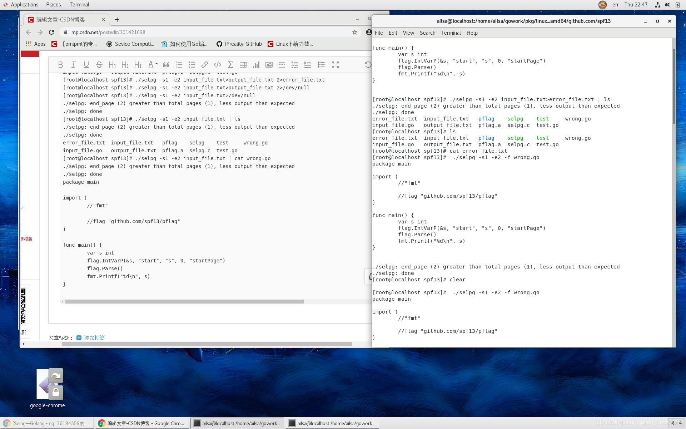This screenshot has width=686, height=429.
Task: Toggle italic formatting
Action: (73, 65)
